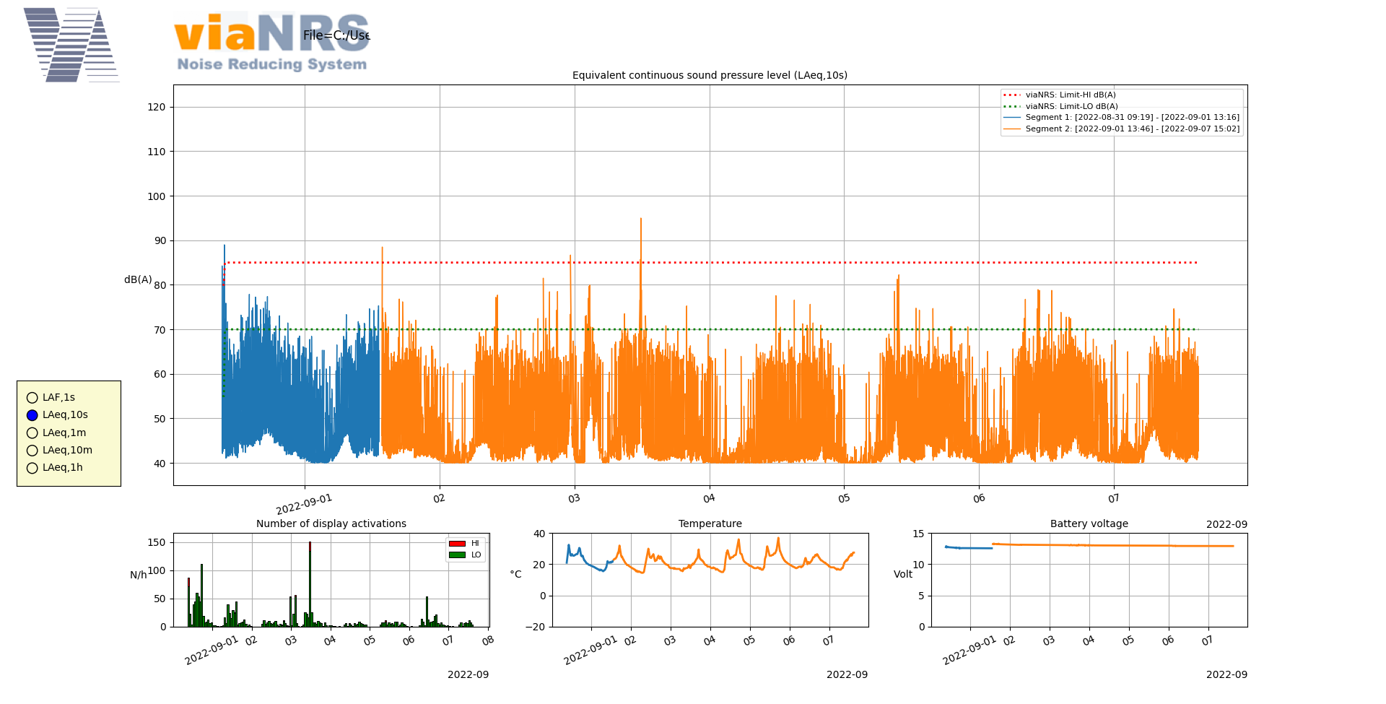Viewport: 1386px width, 704px height.
Task: Click the striped V company logo
Action: coord(71,45)
